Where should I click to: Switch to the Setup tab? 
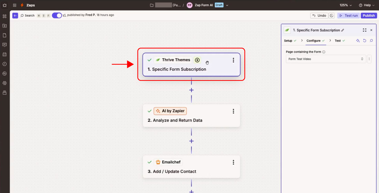coord(288,41)
